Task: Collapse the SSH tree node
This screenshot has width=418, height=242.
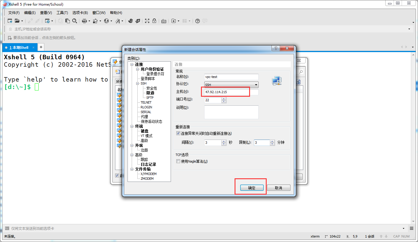Action: point(138,83)
